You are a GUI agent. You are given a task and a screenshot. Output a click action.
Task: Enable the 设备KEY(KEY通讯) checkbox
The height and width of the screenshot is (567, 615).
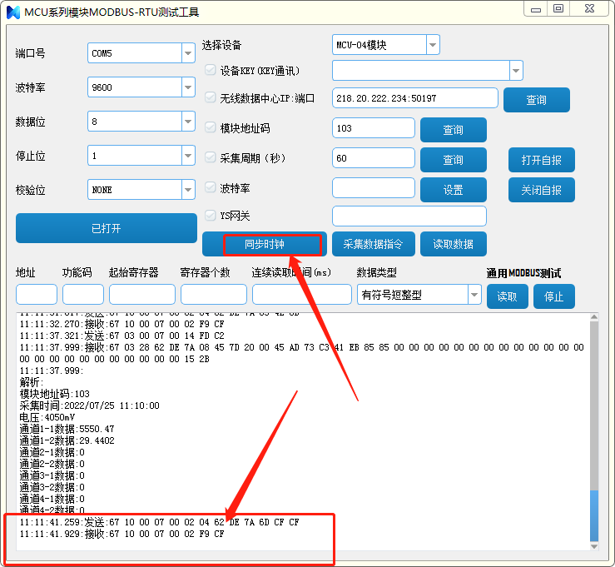tap(211, 71)
